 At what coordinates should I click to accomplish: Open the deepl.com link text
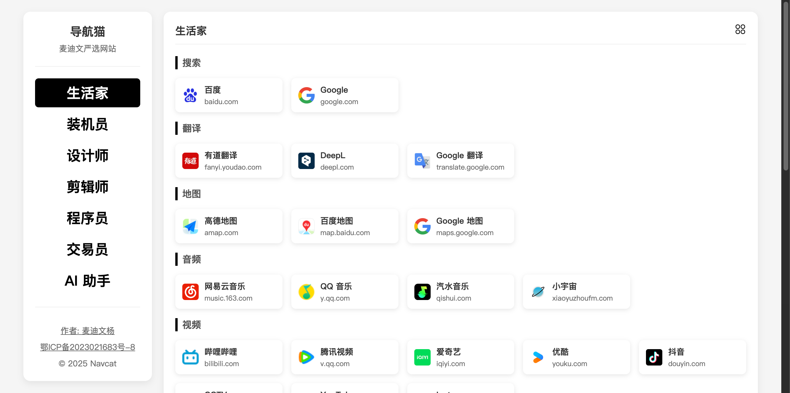tap(337, 167)
